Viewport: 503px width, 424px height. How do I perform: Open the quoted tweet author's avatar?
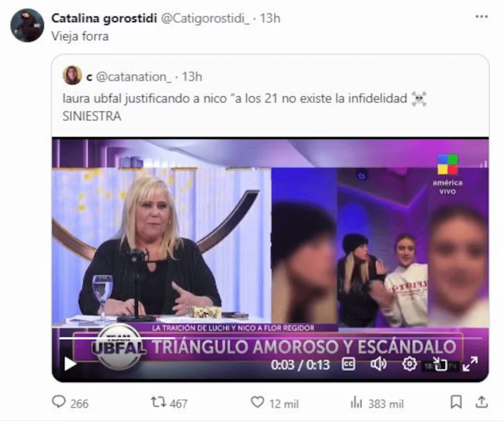tap(72, 75)
